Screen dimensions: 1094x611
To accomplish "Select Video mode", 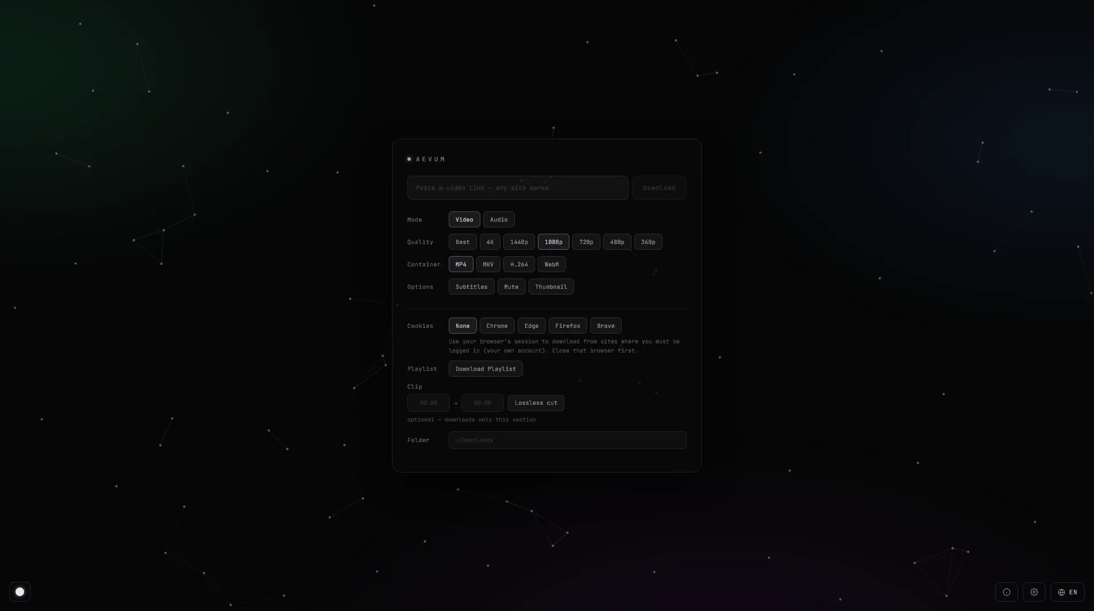I will coord(464,219).
